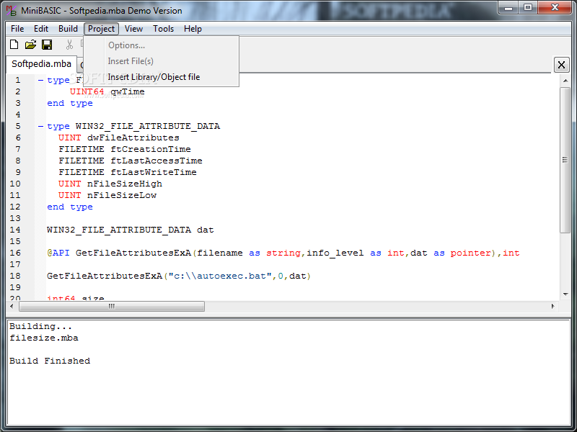Image resolution: width=577 pixels, height=432 pixels.
Task: Switch to the Softpedia.mba tab
Action: [x=41, y=64]
